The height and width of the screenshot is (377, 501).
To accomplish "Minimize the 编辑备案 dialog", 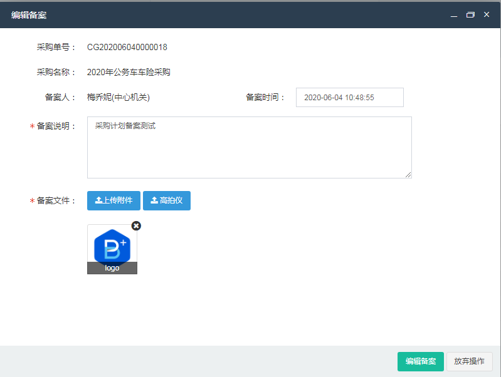I will tap(454, 15).
